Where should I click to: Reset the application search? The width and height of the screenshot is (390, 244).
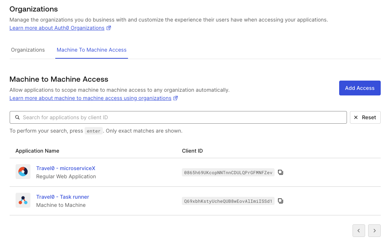[x=365, y=117]
